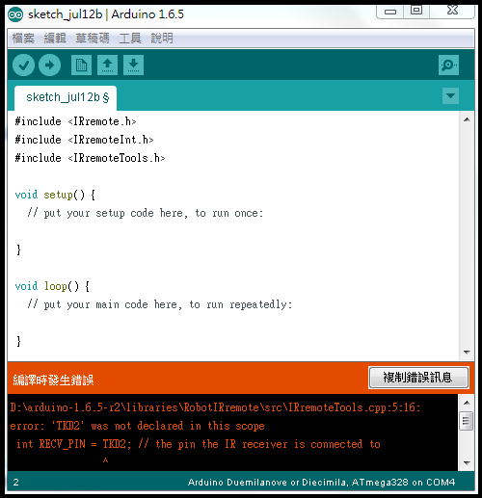482x498 pixels.
Task: Open the 說明 menu
Action: 162,39
